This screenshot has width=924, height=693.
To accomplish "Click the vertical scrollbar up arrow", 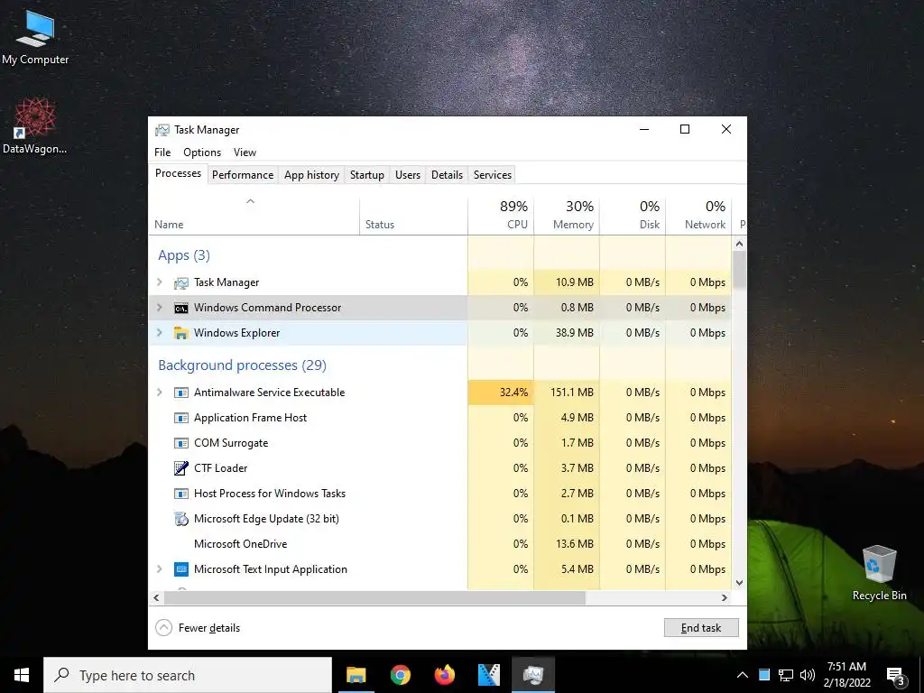I will (x=740, y=244).
